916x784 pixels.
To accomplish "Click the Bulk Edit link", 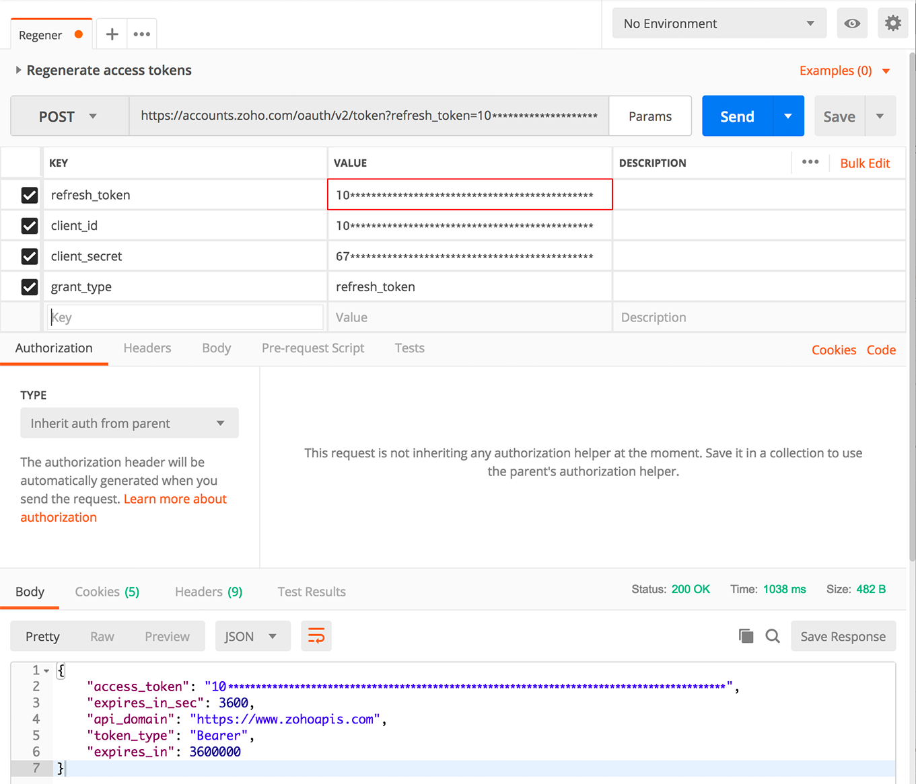I will (x=865, y=163).
